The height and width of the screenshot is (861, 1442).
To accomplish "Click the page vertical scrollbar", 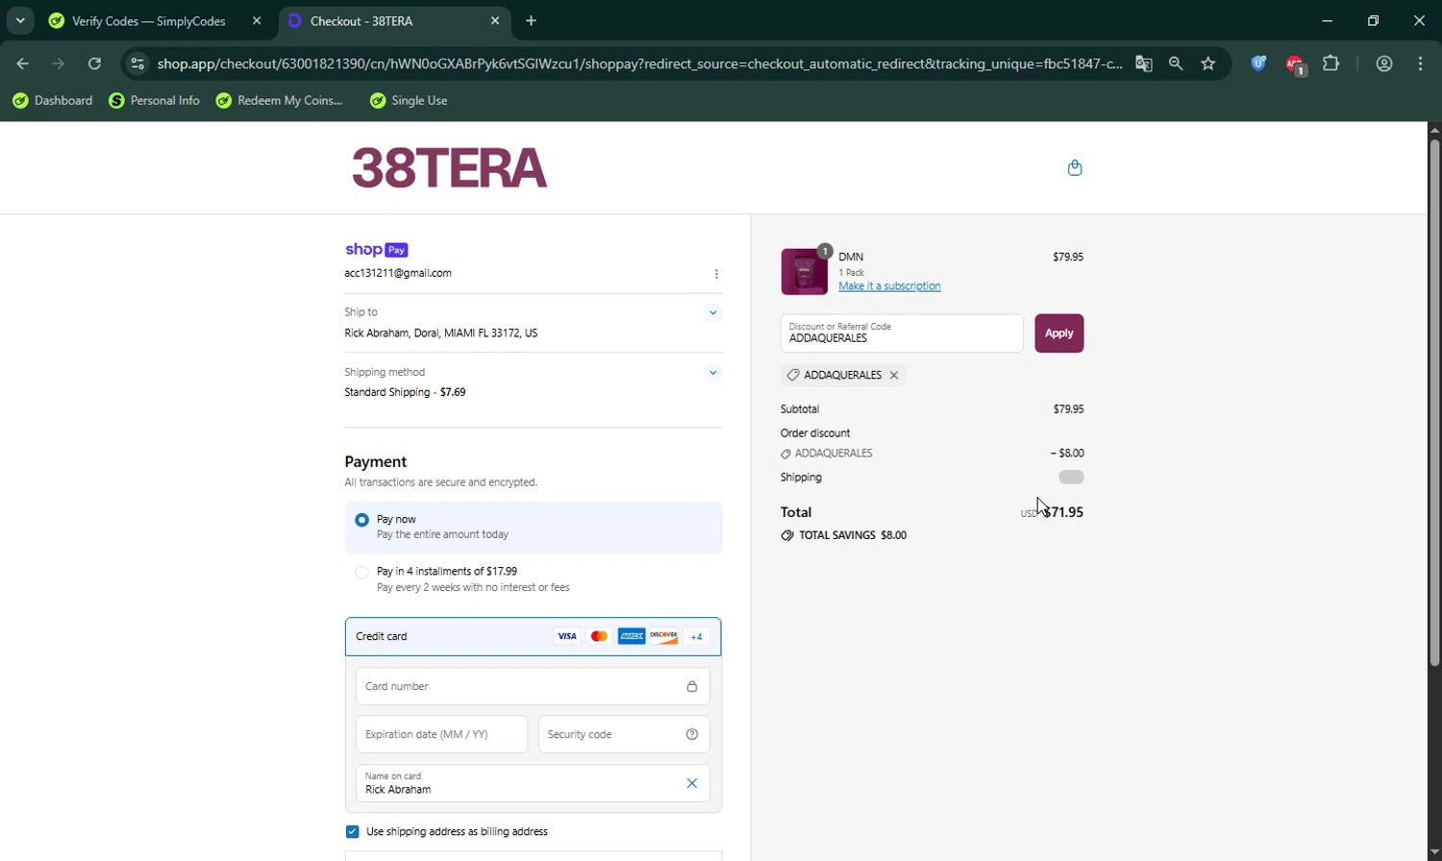I will 1434,403.
